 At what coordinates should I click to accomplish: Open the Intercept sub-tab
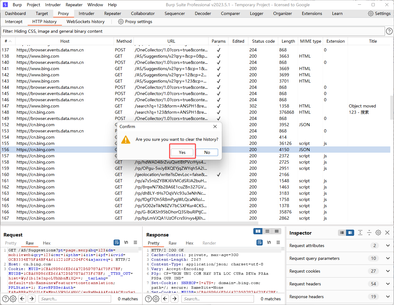coord(14,21)
